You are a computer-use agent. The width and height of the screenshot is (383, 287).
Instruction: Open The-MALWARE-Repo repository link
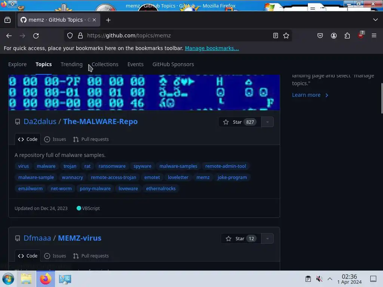(100, 121)
